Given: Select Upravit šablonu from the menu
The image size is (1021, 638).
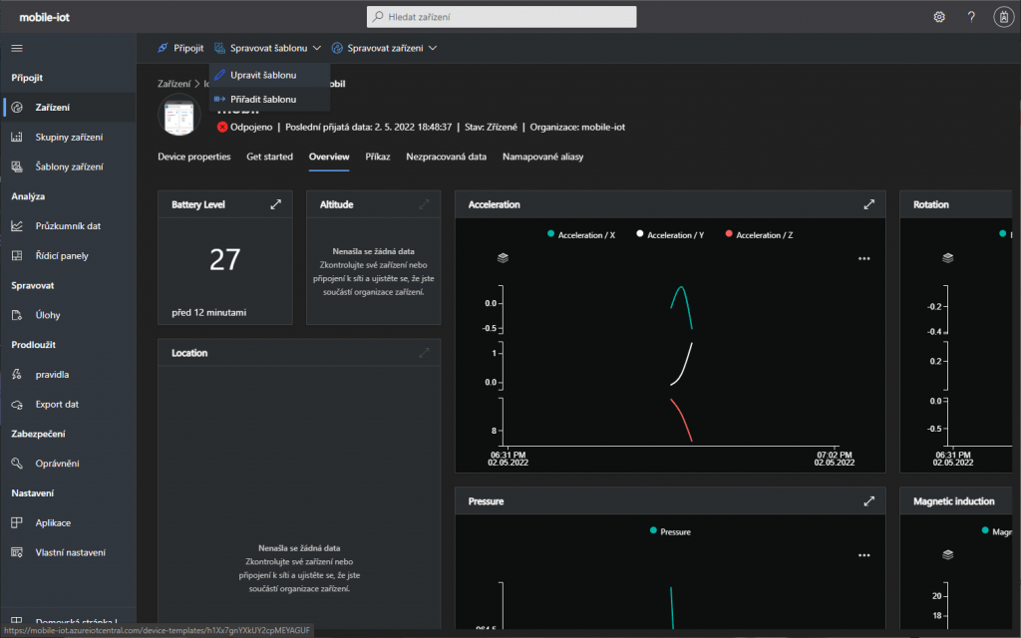Looking at the screenshot, I should 262,75.
